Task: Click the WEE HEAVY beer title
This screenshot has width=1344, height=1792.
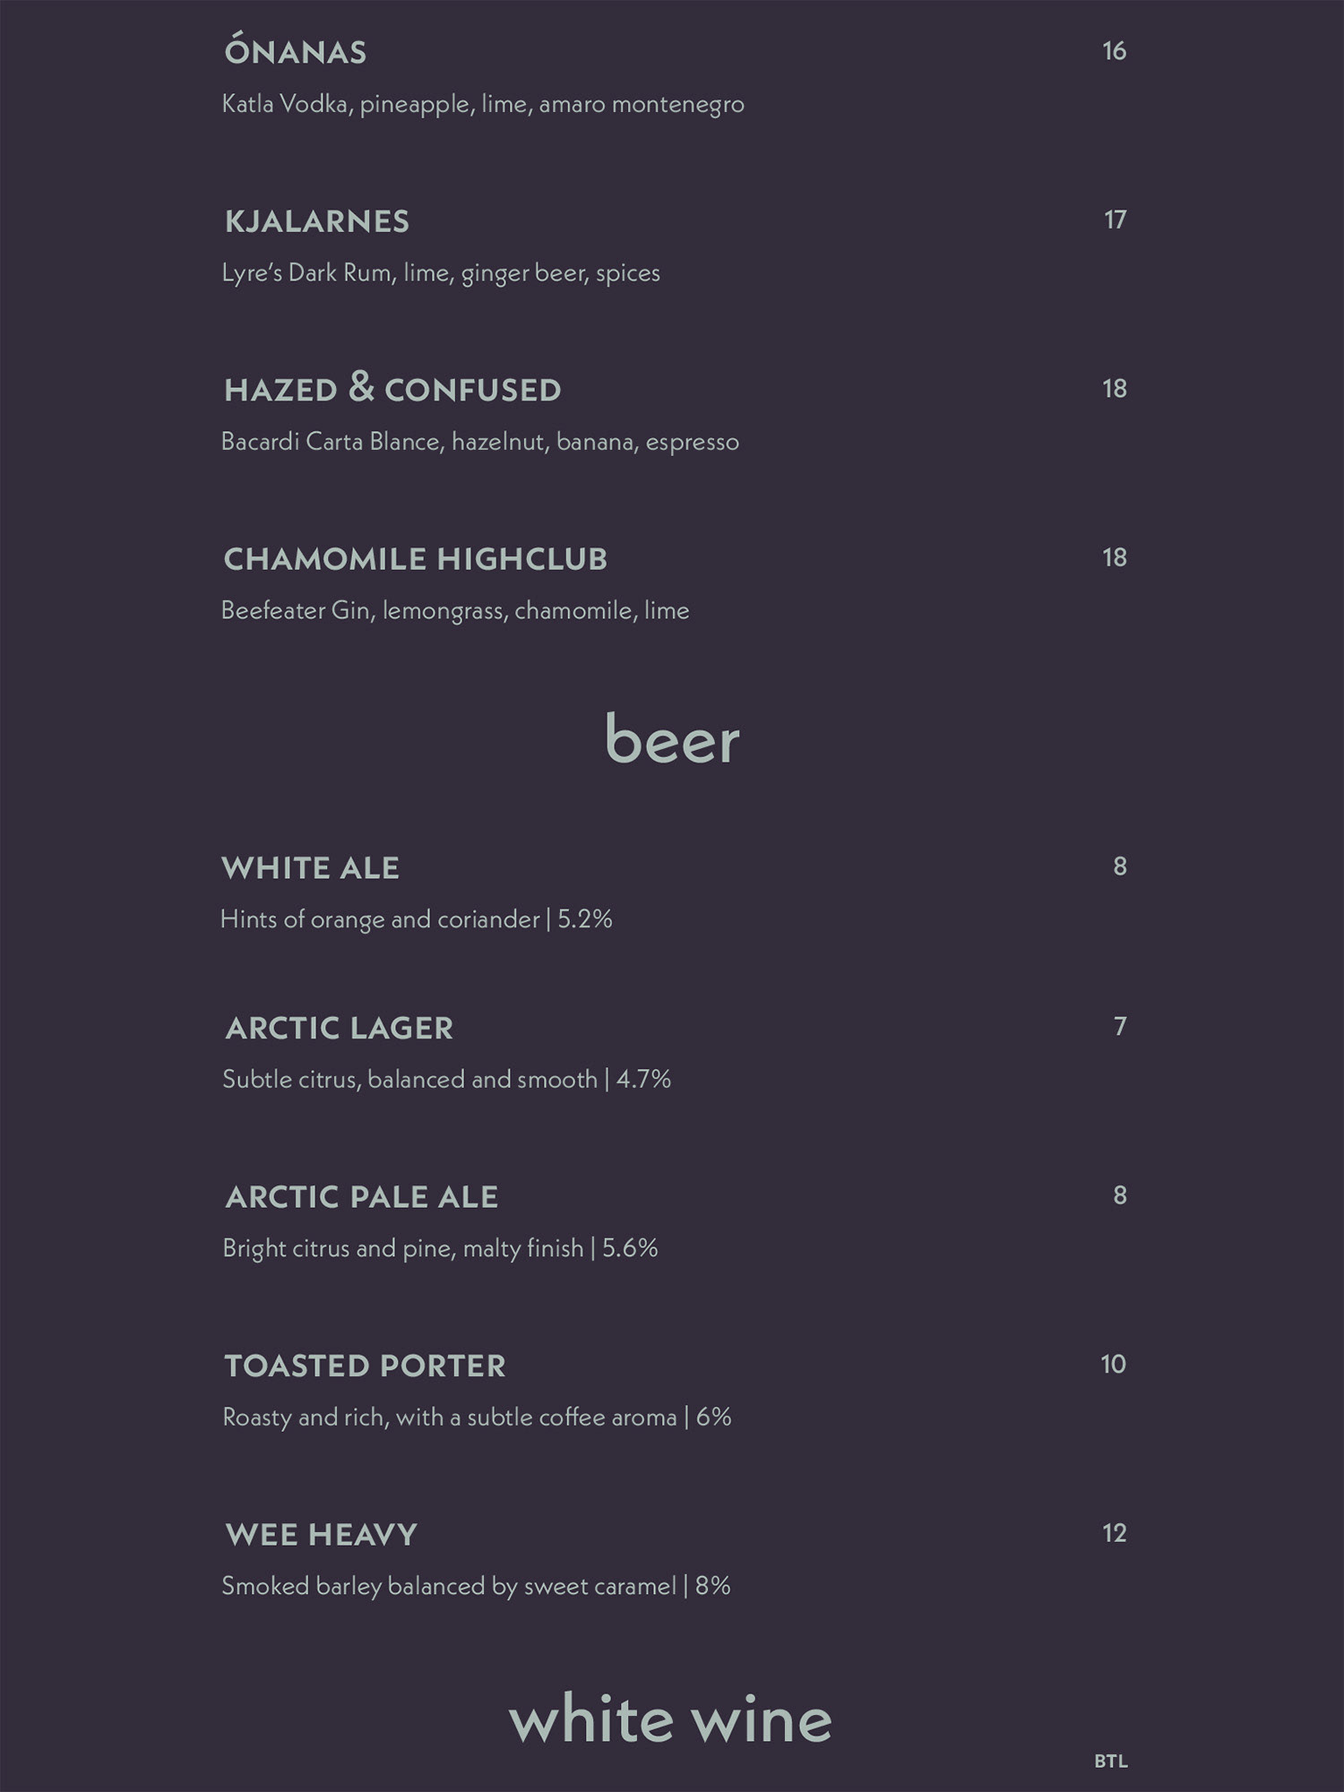Action: coord(321,1535)
